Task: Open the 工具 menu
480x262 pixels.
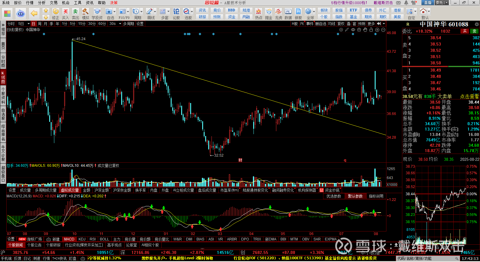Action: click(x=78, y=3)
